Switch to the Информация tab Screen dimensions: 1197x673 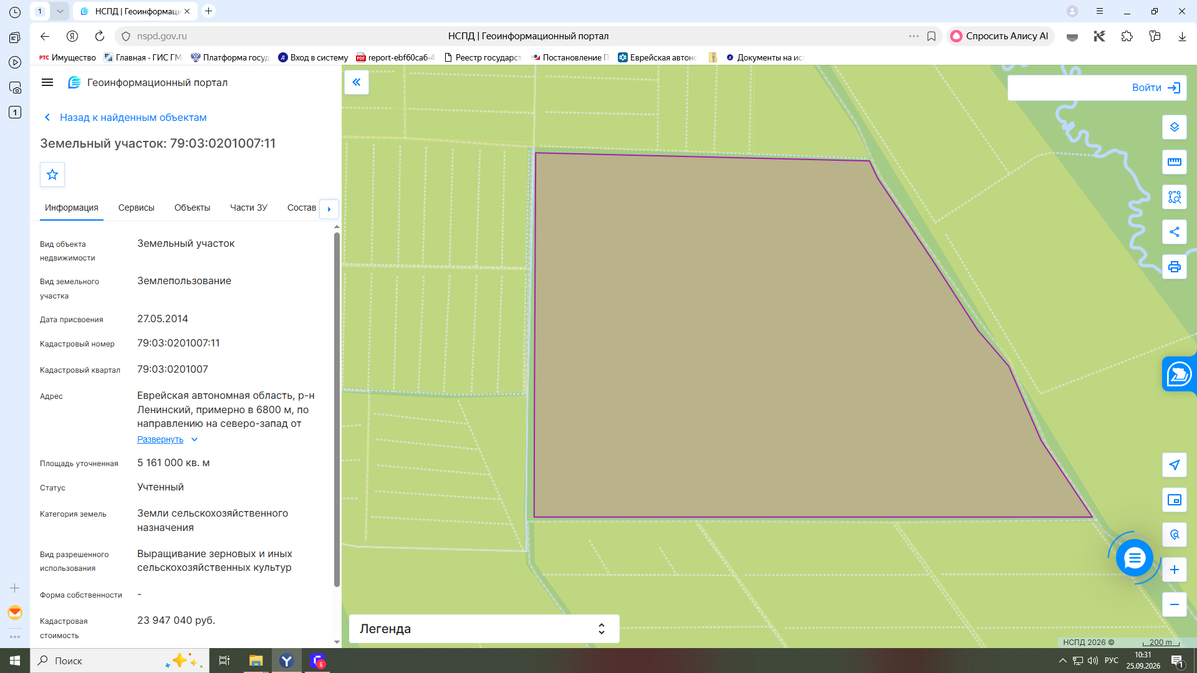click(x=72, y=208)
